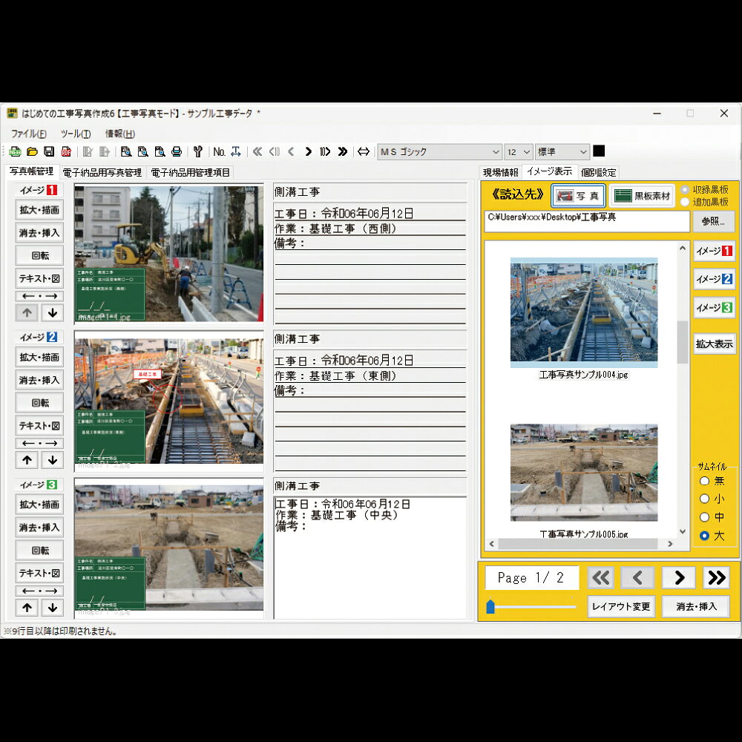Viewport: 742px width, 742px height.
Task: Open the MS ゴシック font dropdown
Action: click(x=439, y=151)
